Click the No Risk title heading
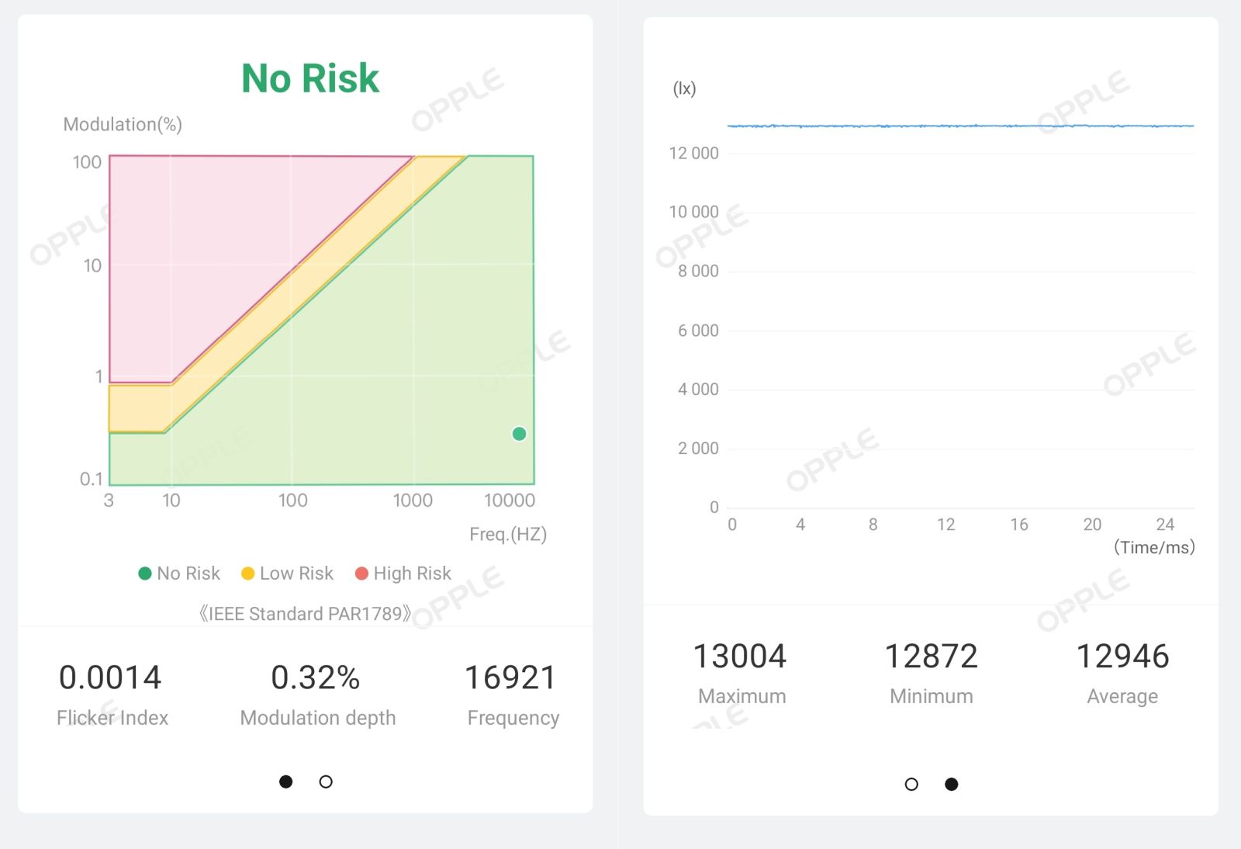Image resolution: width=1241 pixels, height=849 pixels. pos(310,78)
